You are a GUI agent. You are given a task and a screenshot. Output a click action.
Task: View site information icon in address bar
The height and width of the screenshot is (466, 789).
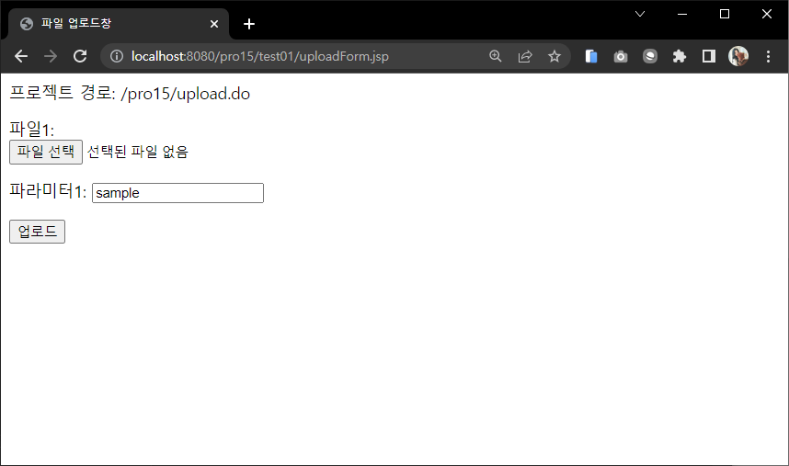click(x=117, y=56)
